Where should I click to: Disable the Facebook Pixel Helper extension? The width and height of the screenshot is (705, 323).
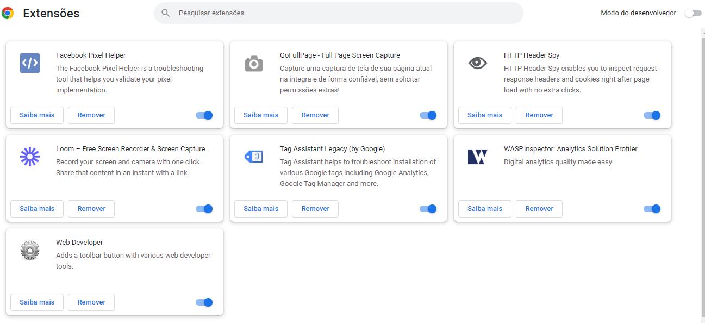[204, 115]
